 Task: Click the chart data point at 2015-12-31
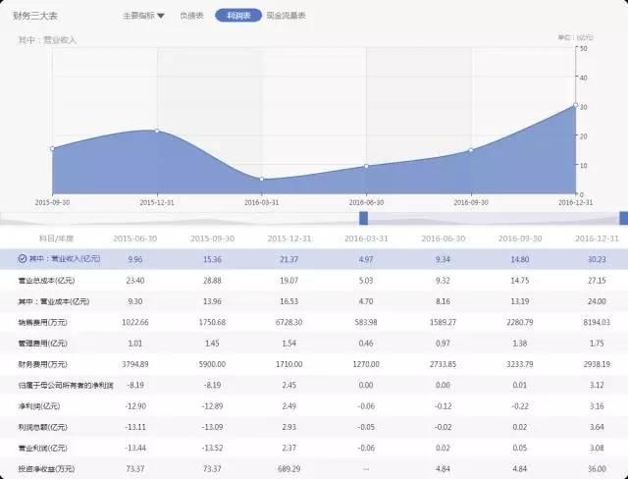pos(157,131)
